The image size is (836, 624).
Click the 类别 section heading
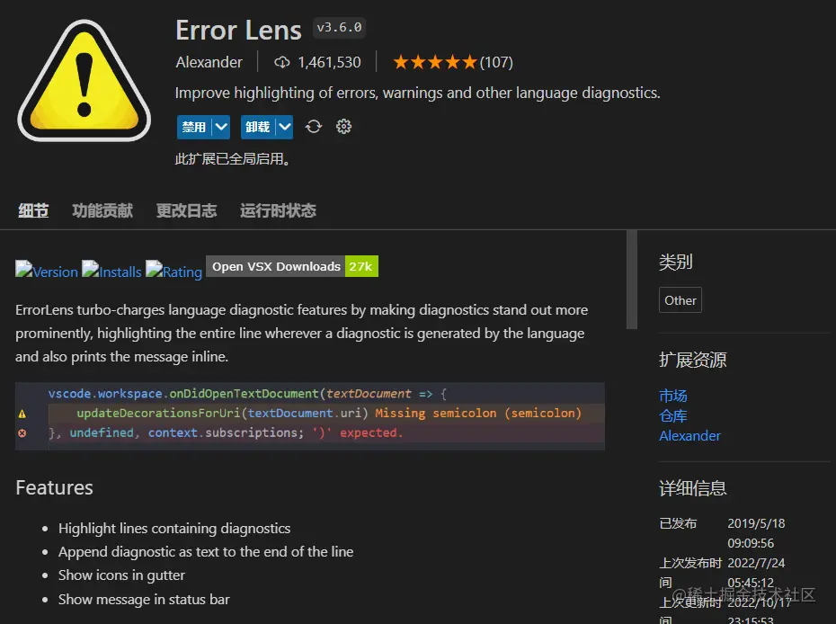coord(675,262)
